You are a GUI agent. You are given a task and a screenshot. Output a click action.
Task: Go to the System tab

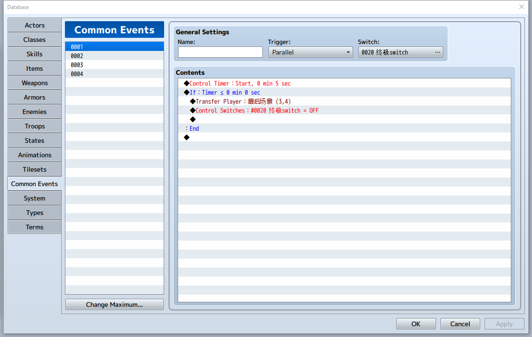pos(35,198)
